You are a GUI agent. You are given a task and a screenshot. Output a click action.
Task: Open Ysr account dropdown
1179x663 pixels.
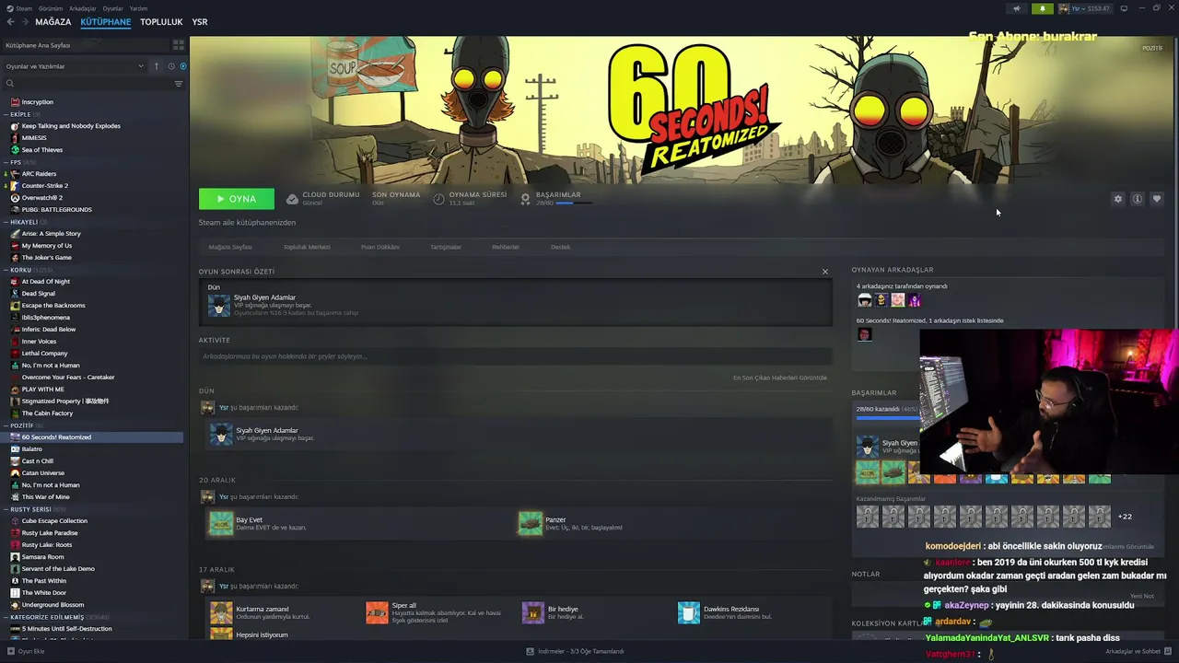1085,8
